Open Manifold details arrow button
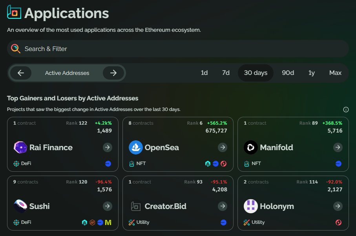 click(x=338, y=147)
